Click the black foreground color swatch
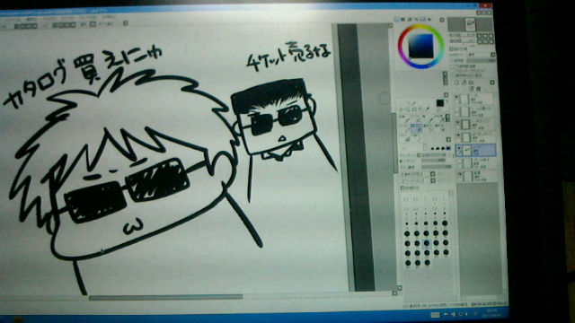The image size is (575, 323). tap(440, 103)
